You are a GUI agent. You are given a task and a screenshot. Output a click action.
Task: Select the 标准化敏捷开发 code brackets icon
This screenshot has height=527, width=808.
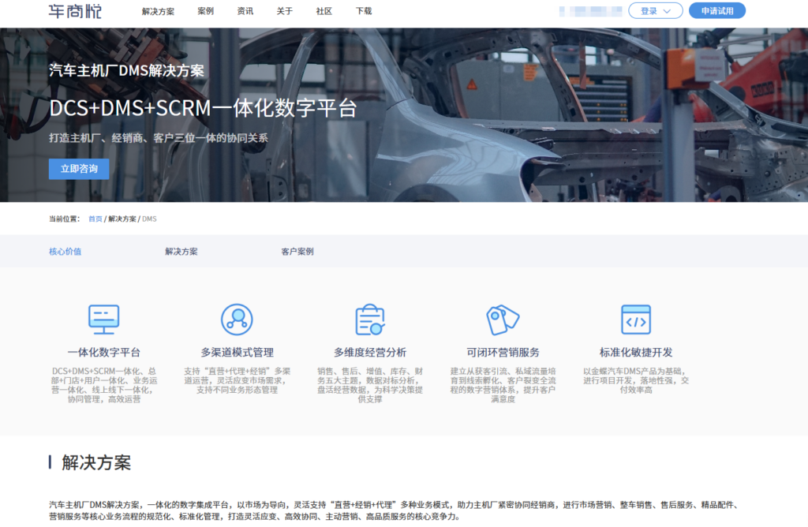tap(636, 319)
